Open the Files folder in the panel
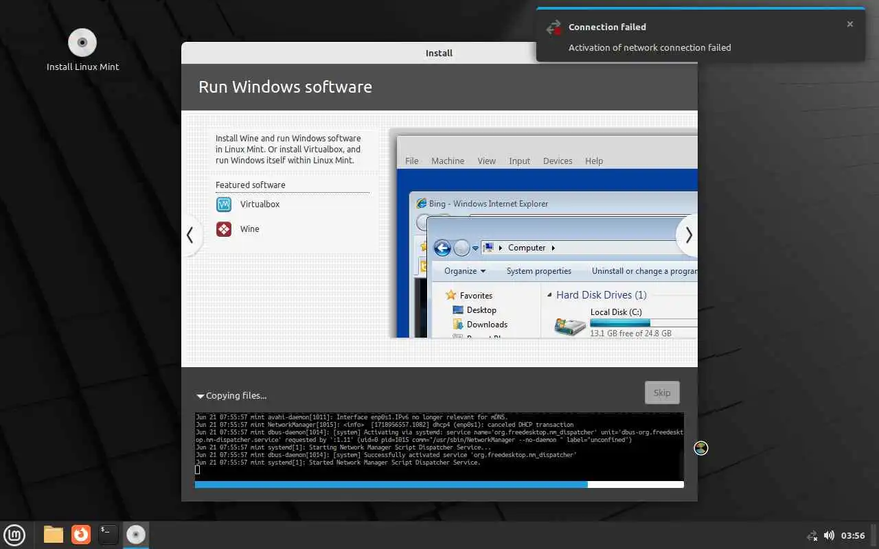The height and width of the screenshot is (549, 879). point(54,535)
